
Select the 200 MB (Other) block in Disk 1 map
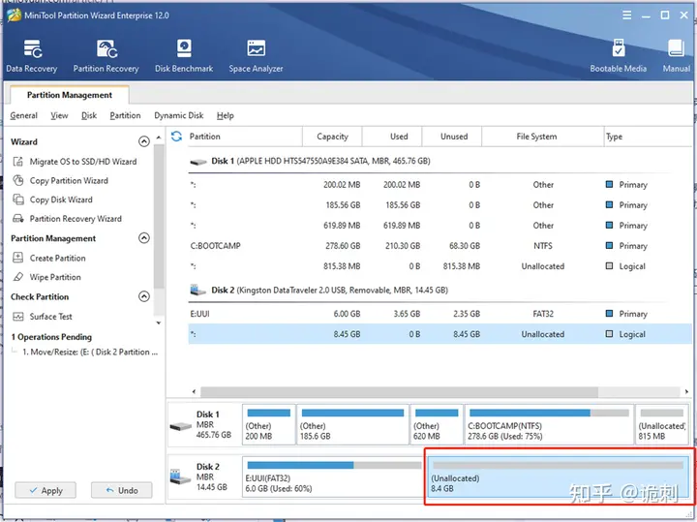(x=268, y=424)
